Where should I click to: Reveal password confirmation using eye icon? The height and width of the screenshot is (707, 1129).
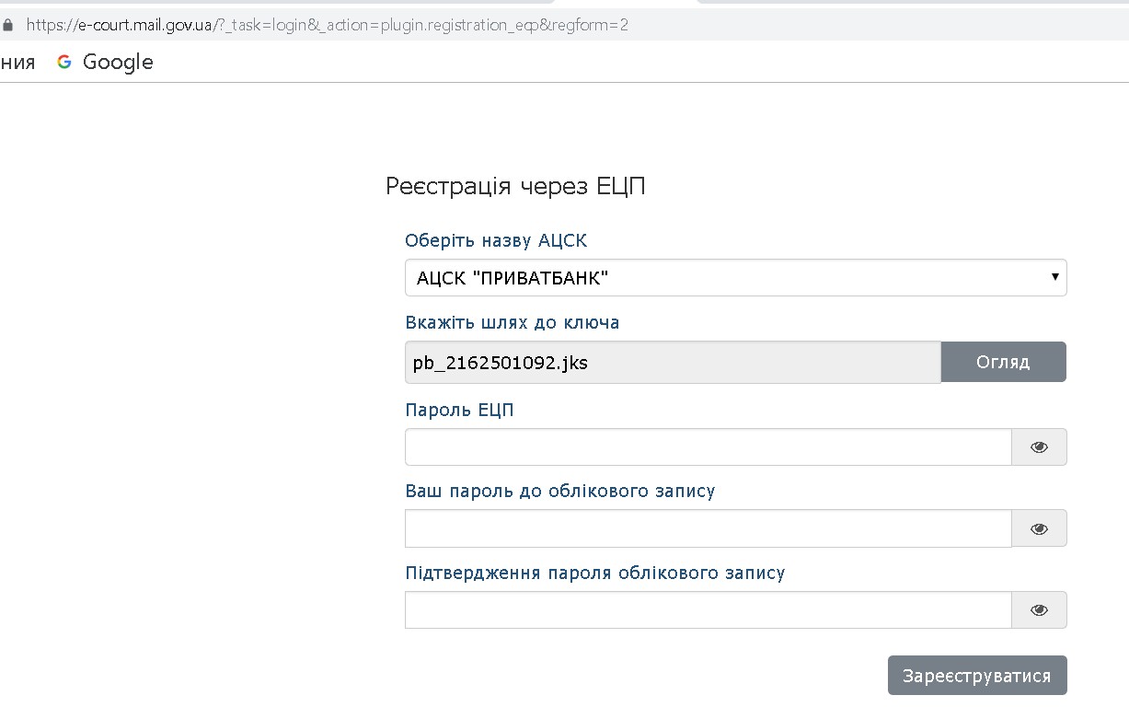pos(1040,609)
